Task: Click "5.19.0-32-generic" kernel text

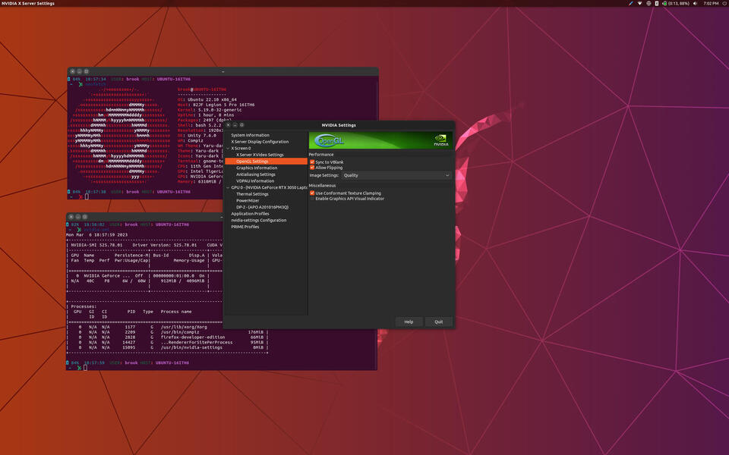Action: tap(220, 110)
